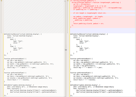Click 'return hours + ":" + minutes;' in left pane

[x=18, y=80]
